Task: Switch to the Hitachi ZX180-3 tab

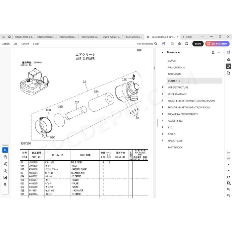Action: click(x=89, y=37)
